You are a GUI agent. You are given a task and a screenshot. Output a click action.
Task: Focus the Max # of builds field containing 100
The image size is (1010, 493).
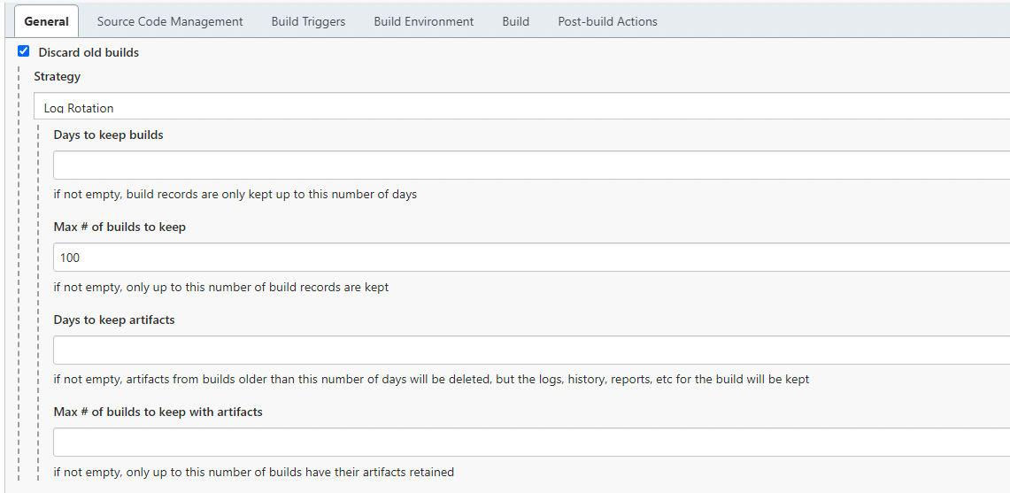coord(531,258)
